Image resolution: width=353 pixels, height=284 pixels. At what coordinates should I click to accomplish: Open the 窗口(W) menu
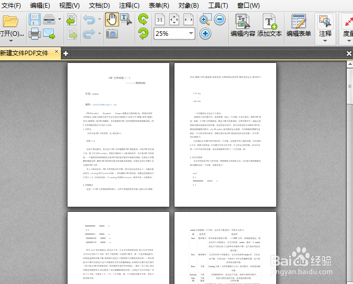pyautogui.click(x=248, y=6)
